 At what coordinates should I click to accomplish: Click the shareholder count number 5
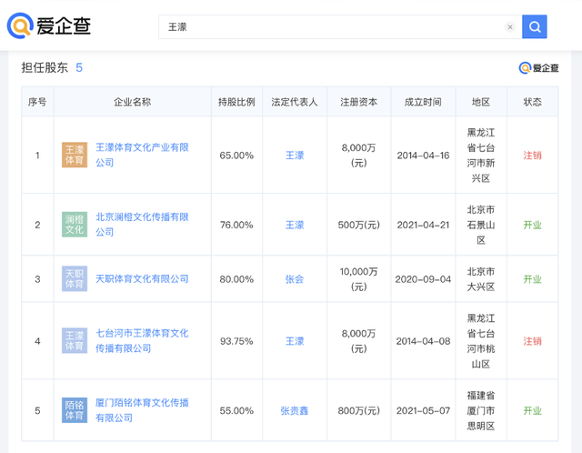[x=79, y=67]
